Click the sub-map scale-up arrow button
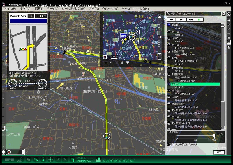The height and width of the screenshot is (165, 233). tap(160, 55)
